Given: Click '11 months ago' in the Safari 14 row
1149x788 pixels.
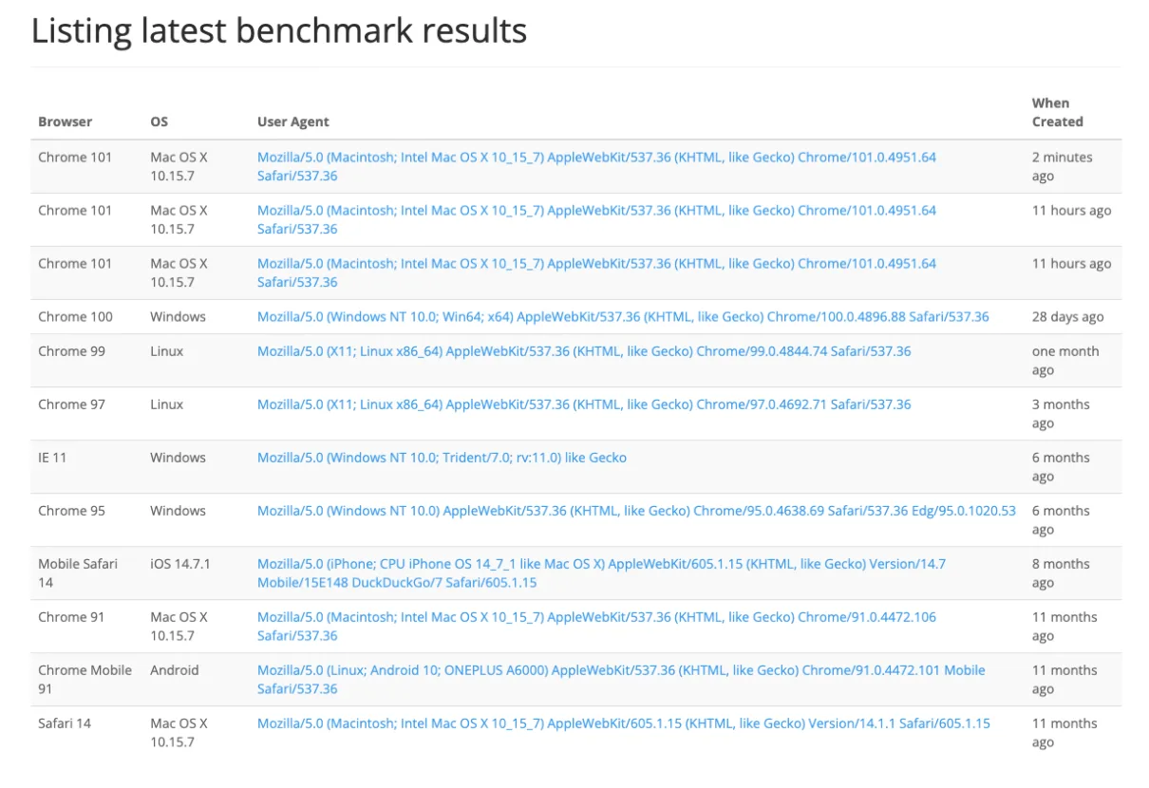Looking at the screenshot, I should coord(1064,732).
